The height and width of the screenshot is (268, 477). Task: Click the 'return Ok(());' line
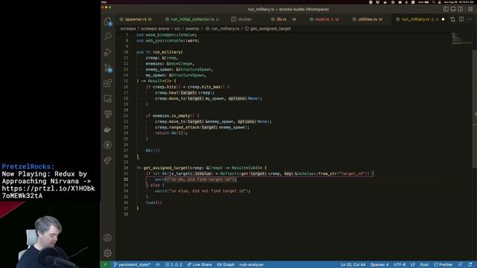171,133
